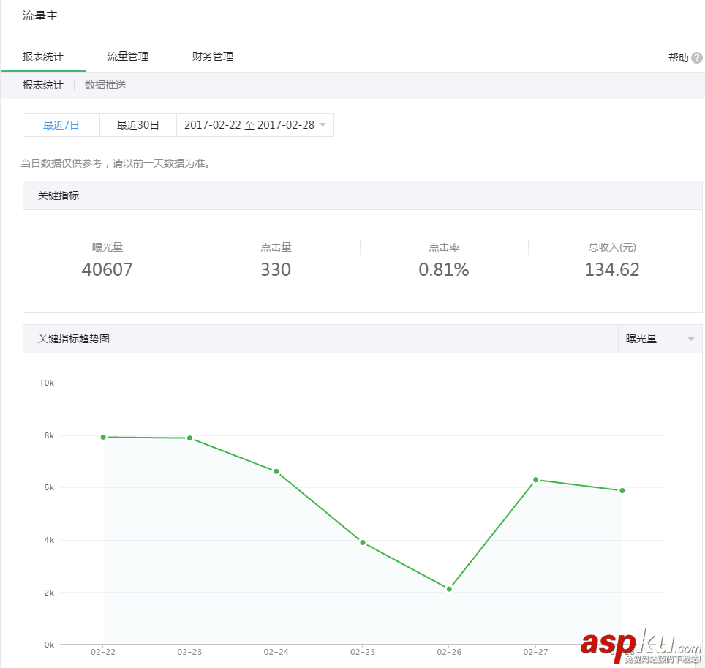Select the 最近7日 time filter
This screenshot has width=705, height=668.
pyautogui.click(x=61, y=124)
